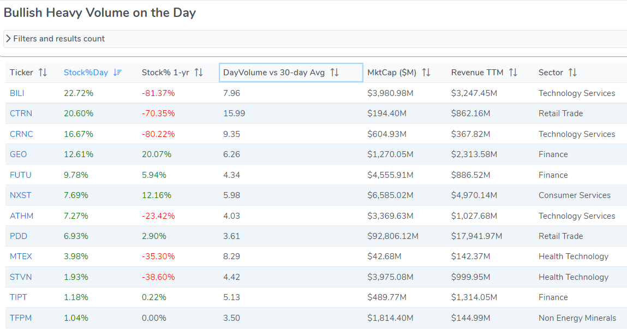
Task: Open BILI ticker link
Action: click(x=17, y=93)
